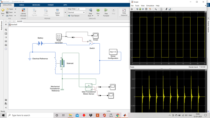Select the Battery block

[x=40, y=43]
